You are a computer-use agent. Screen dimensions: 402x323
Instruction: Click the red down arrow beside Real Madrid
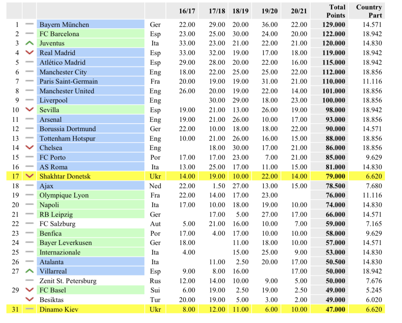pyautogui.click(x=30, y=53)
